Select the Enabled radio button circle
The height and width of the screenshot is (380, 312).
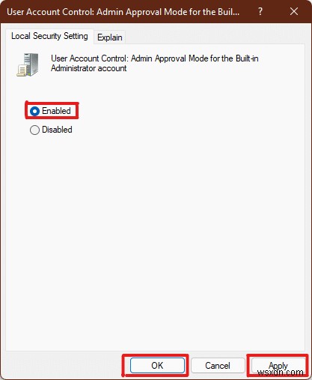[34, 111]
